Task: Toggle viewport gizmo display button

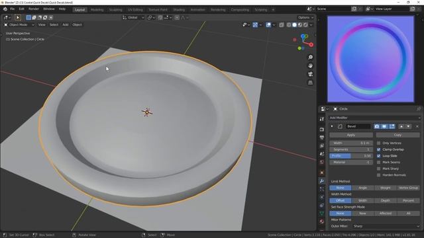Action: (255, 25)
